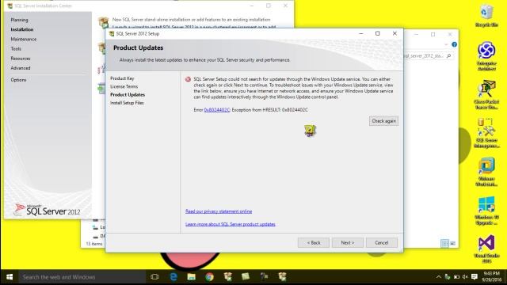The image size is (507, 285).
Task: Switch Explorer to details view icon
Action: (445, 243)
